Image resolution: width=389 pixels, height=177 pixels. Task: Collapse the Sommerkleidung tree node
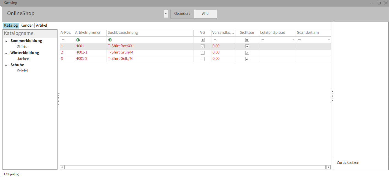coord(6,41)
